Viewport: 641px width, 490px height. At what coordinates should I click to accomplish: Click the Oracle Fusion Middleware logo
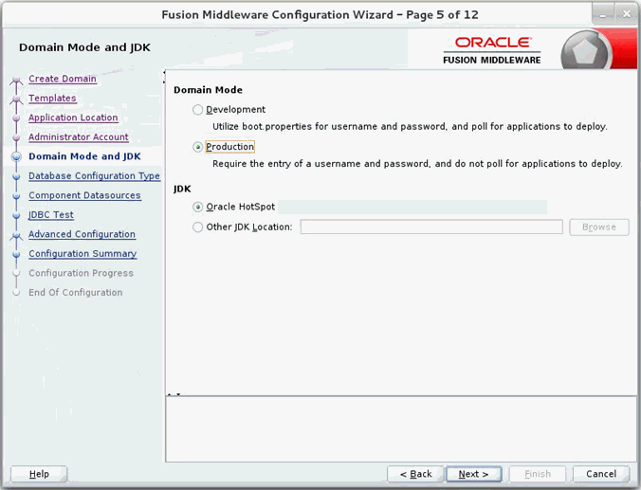pos(492,50)
